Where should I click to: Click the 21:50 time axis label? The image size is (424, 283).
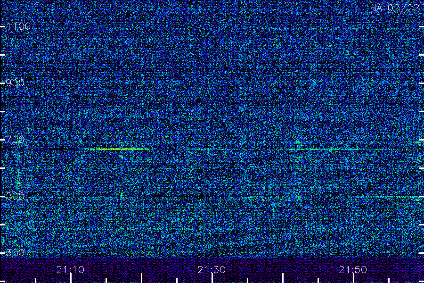[x=353, y=270]
